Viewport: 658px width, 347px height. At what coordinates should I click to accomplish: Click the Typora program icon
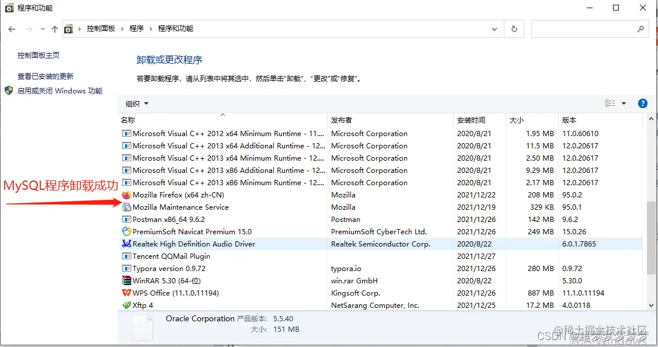[x=126, y=268]
